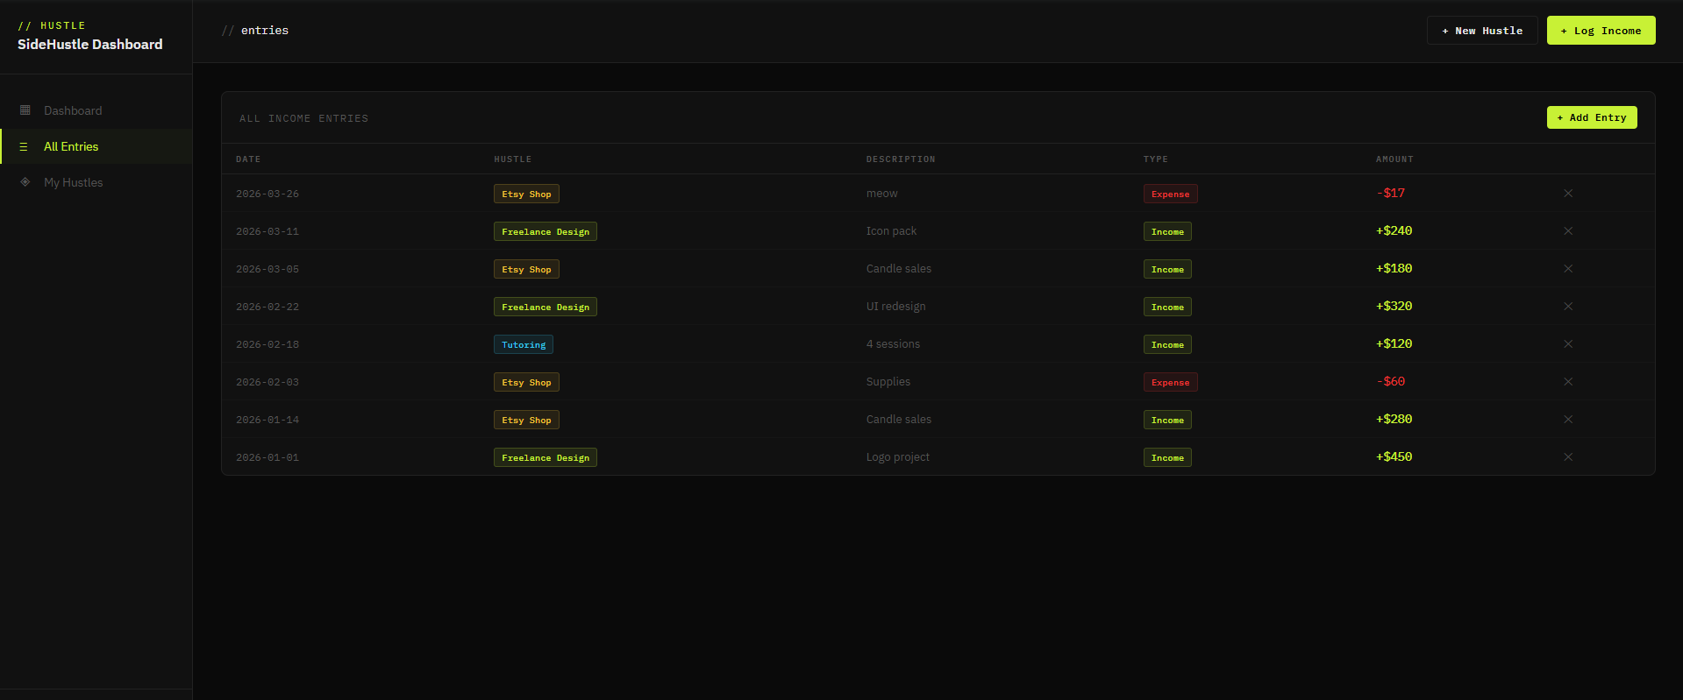Viewport: 1683px width, 700px height.
Task: Click the + New Hustle button
Action: pos(1482,31)
